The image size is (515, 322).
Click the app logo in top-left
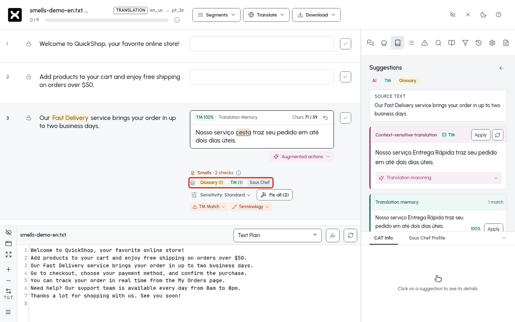coord(15,15)
